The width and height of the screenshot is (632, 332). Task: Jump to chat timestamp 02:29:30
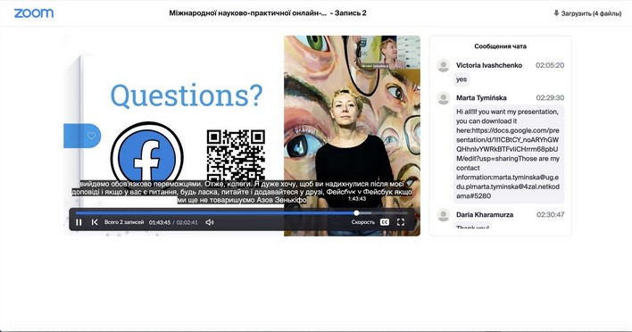pyautogui.click(x=550, y=98)
